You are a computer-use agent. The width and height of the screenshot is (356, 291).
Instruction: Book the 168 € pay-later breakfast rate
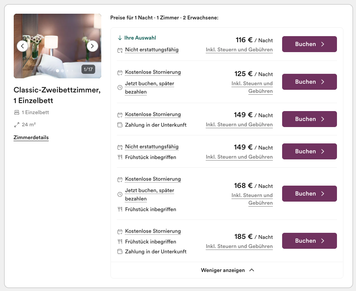pyautogui.click(x=310, y=194)
